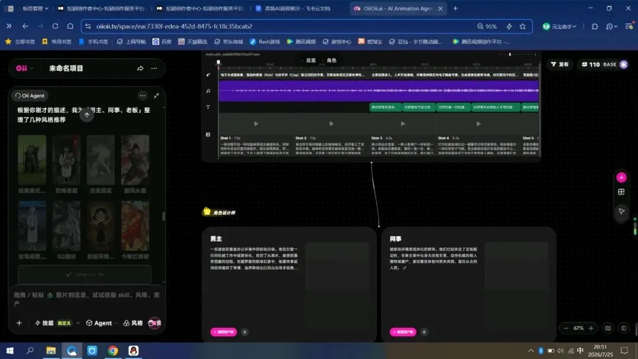Jump up using the chat arrow button

click(x=87, y=115)
